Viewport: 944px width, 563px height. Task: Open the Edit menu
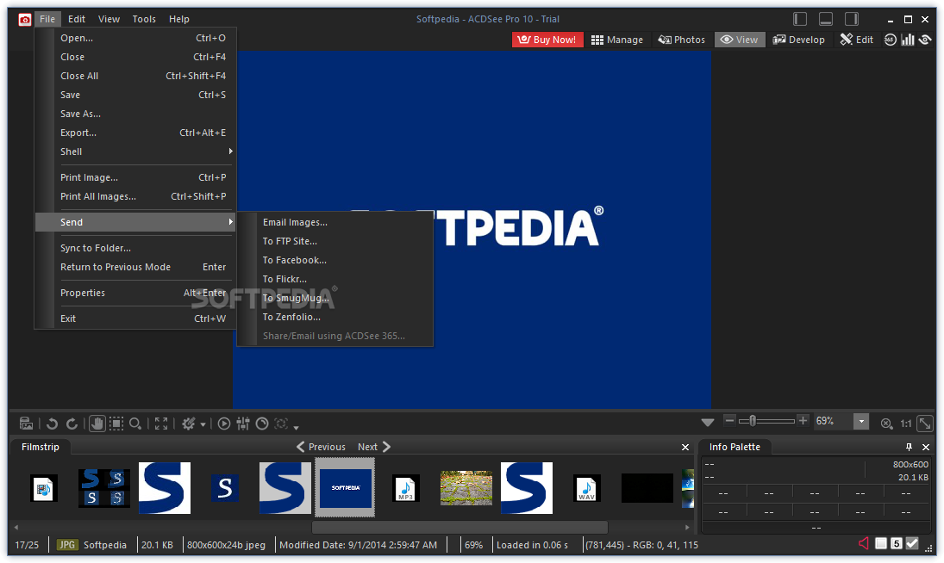77,19
